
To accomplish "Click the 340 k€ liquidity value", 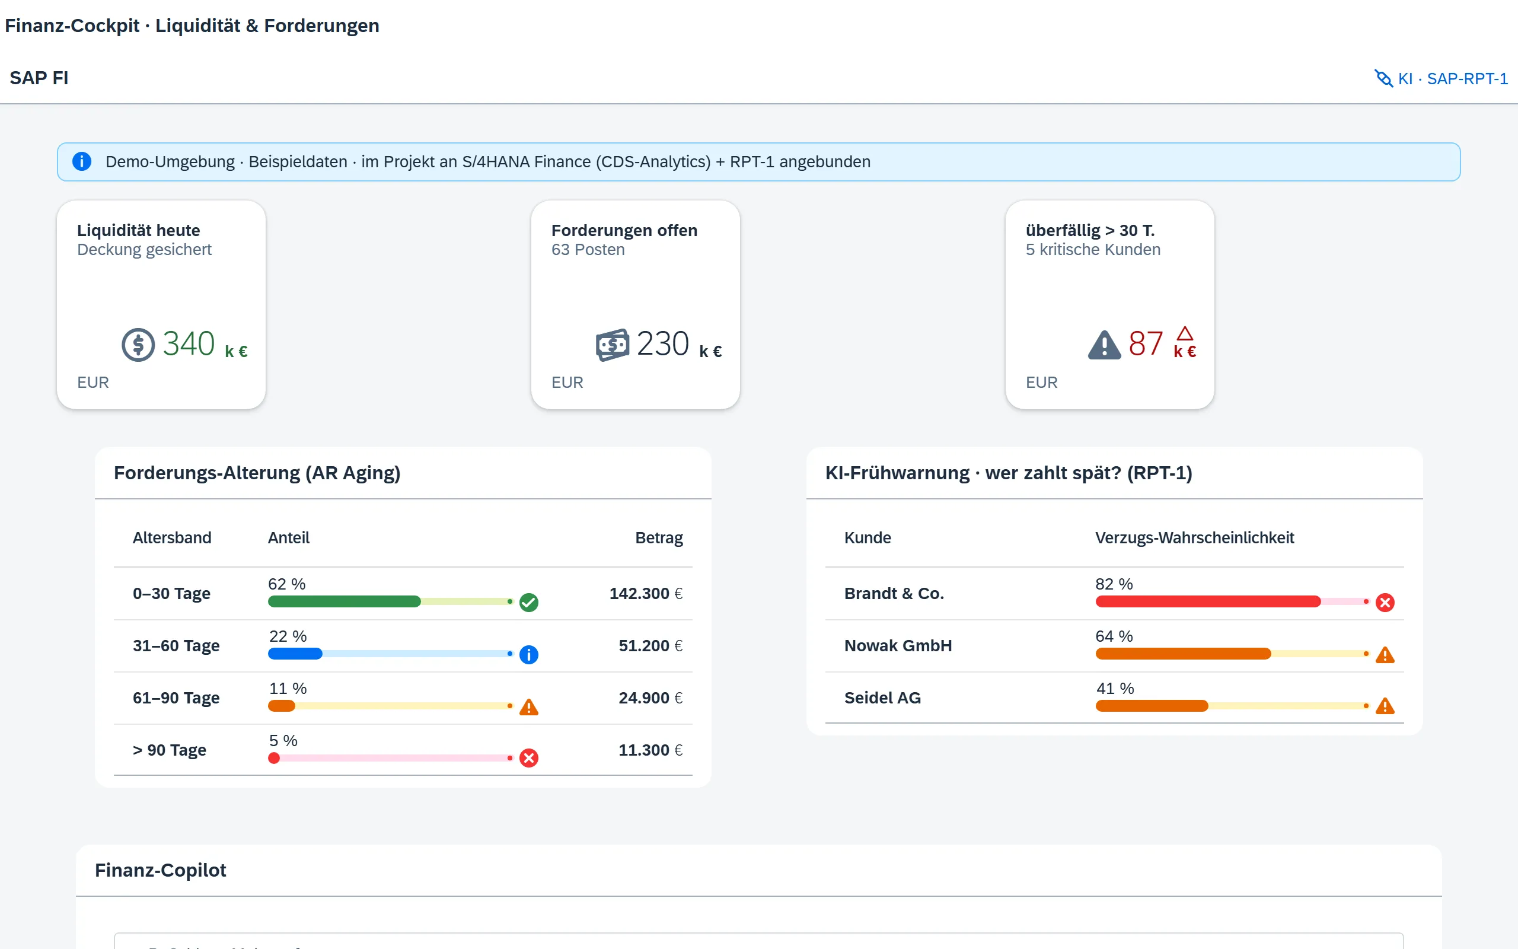I will (205, 344).
